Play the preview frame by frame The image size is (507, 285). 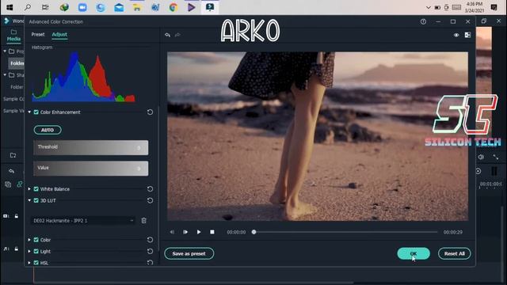[x=185, y=232]
